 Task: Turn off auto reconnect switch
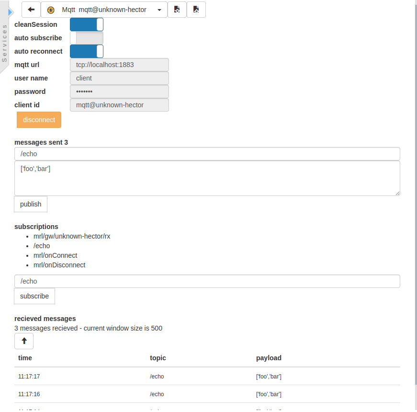click(87, 51)
